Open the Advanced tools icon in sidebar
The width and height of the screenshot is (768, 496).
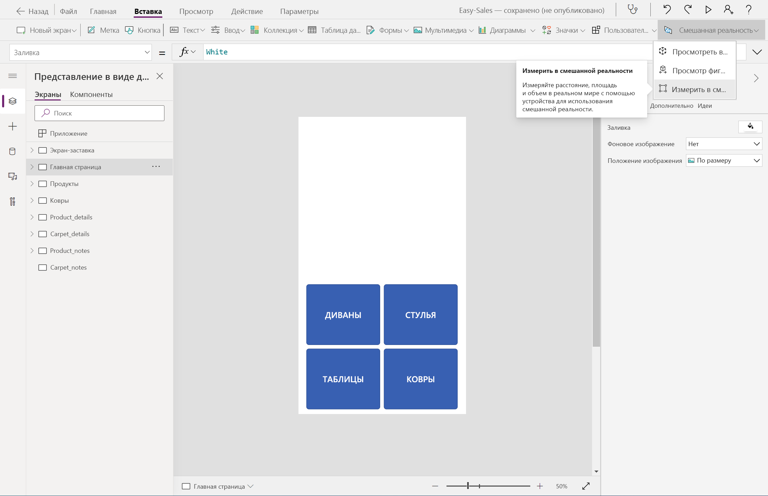(13, 202)
